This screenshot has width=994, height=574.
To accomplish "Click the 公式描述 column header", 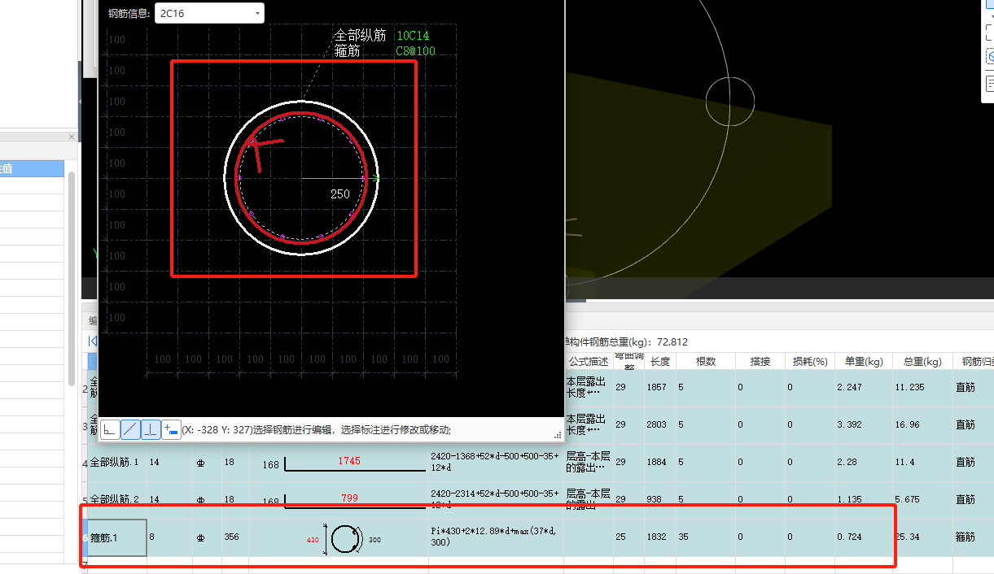I will pos(588,361).
